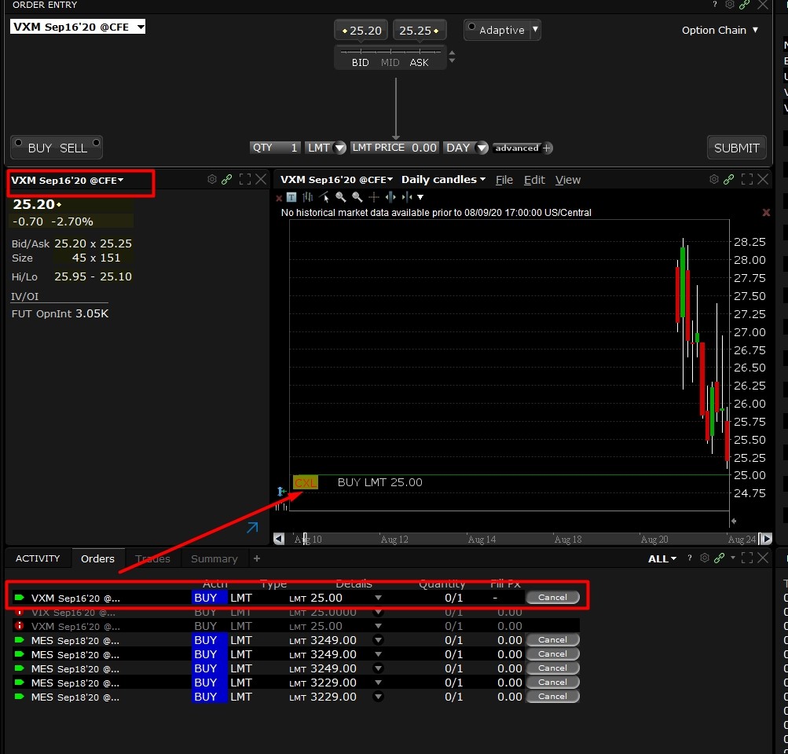Click blue diagonal arrow in quote panel
The width and height of the screenshot is (788, 754).
coord(252,528)
